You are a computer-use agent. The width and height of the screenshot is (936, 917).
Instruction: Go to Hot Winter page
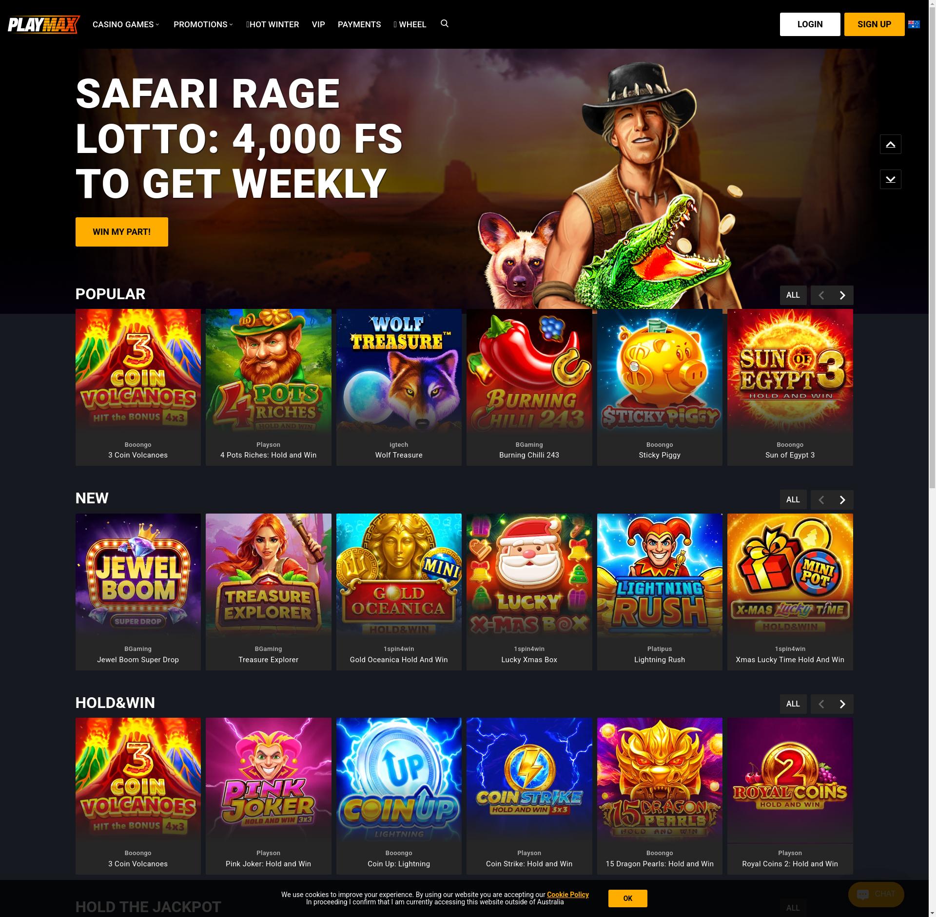273,24
